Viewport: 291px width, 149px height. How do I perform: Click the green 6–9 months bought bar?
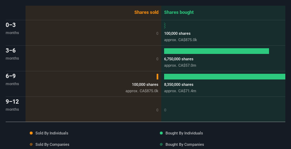click(225, 77)
